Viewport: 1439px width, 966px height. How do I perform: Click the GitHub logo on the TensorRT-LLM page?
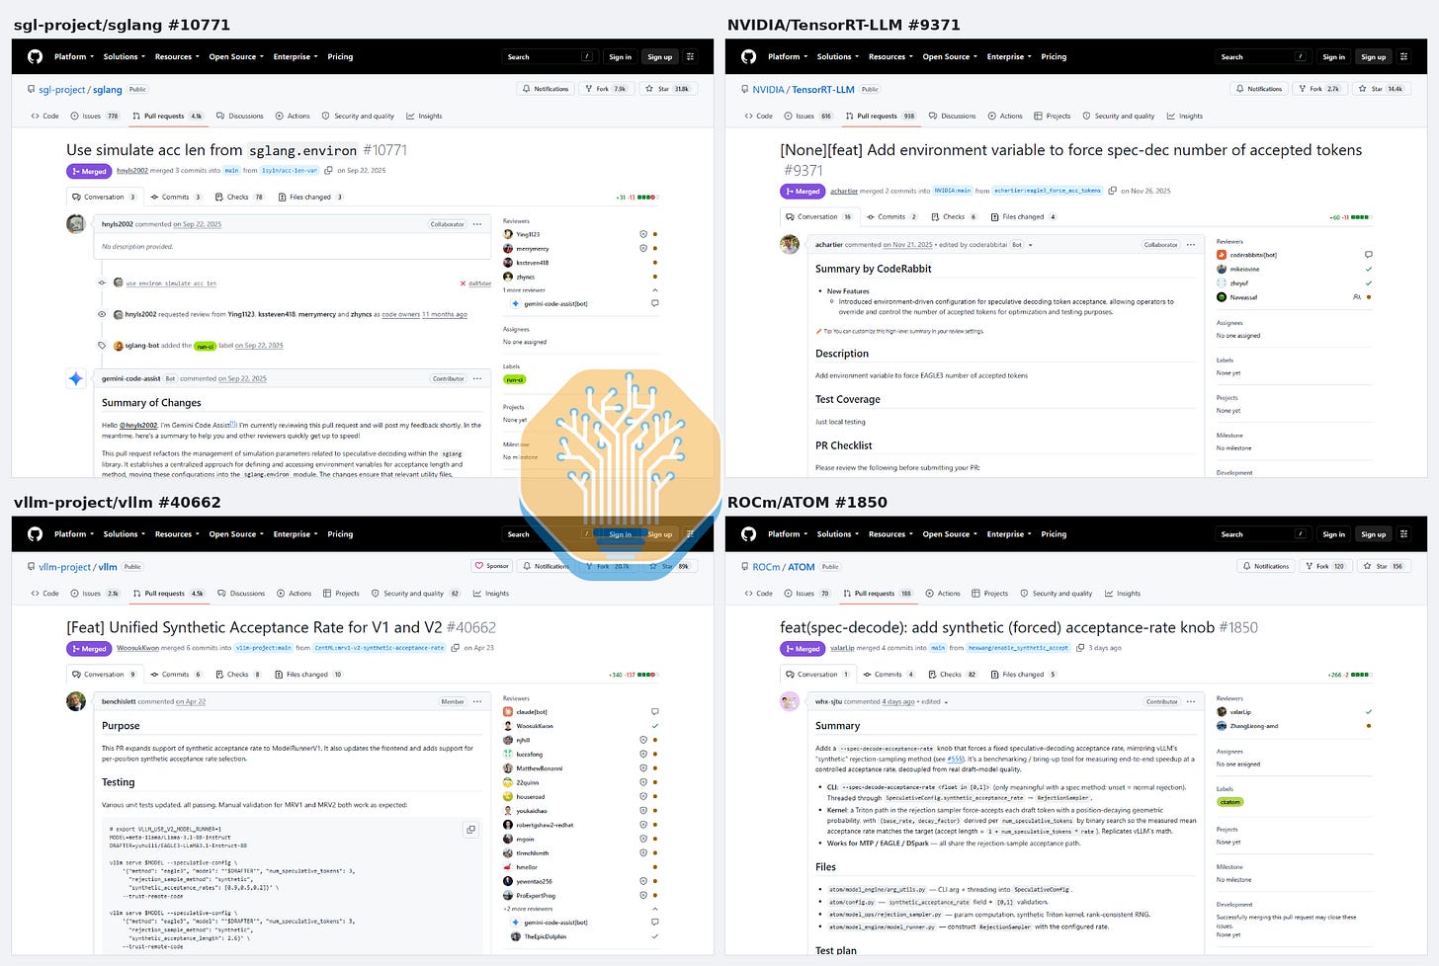click(748, 56)
